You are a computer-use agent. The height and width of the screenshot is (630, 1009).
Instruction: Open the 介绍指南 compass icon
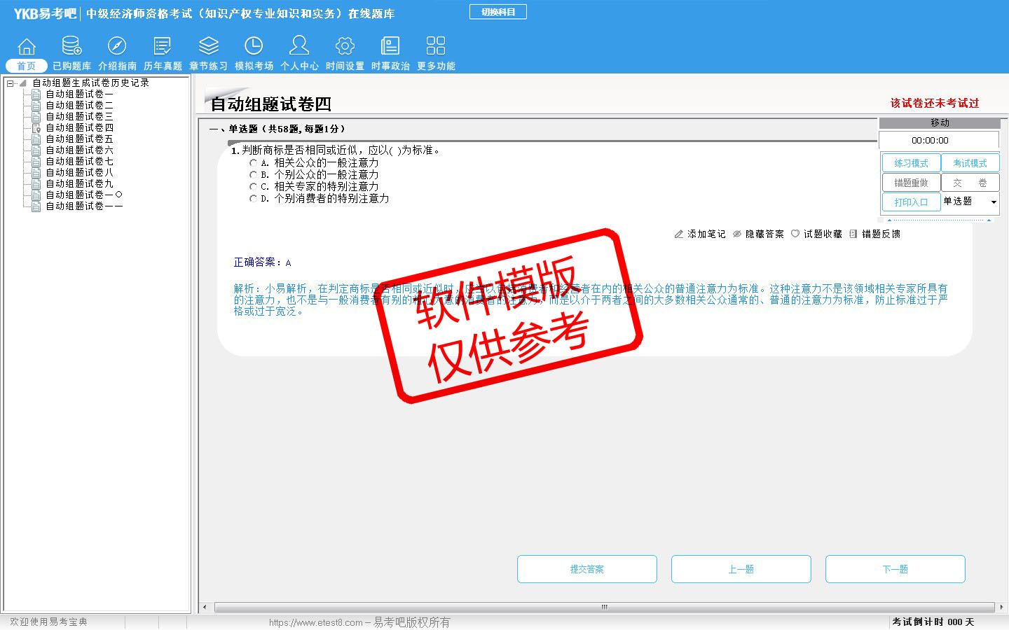117,47
